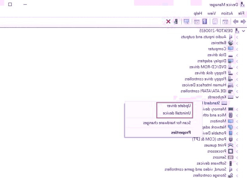Open the Action menu

coord(227,13)
